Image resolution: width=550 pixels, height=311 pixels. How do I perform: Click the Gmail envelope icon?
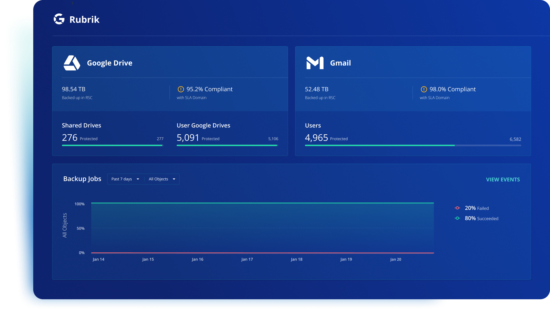point(315,63)
